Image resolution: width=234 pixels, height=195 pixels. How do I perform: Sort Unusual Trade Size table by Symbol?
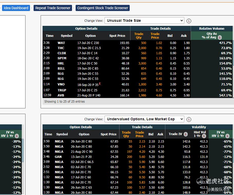point(67,36)
